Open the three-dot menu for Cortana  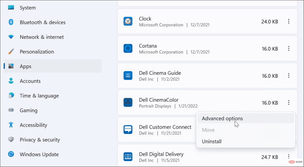coord(289,49)
